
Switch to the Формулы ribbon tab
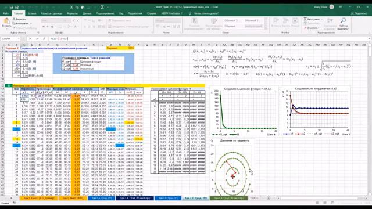tap(72, 13)
